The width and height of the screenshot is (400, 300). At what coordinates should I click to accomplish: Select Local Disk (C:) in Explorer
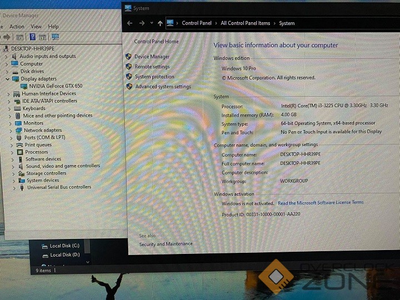(x=64, y=246)
